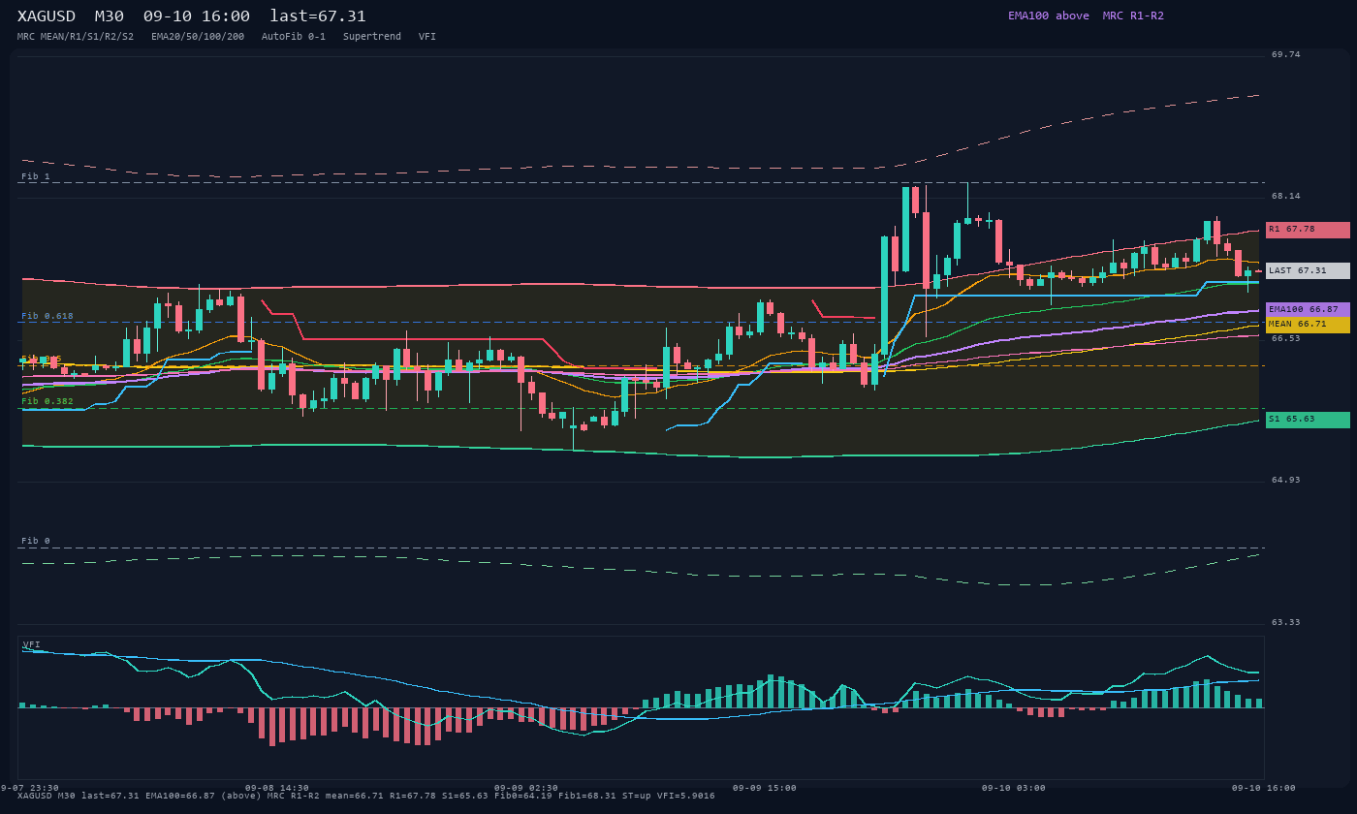The width and height of the screenshot is (1357, 814).
Task: Click the VFI panel label
Action: point(32,644)
